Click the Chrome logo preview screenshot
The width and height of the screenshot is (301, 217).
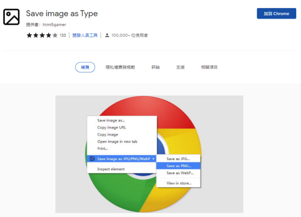149,154
